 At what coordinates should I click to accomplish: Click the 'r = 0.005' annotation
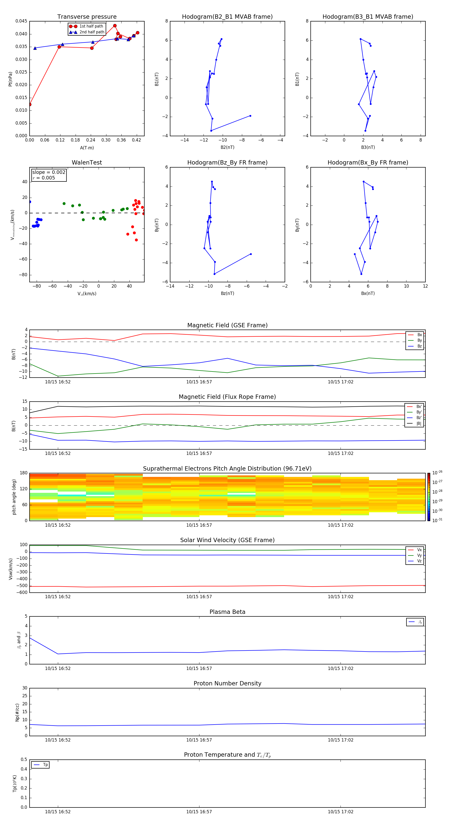(x=44, y=178)
